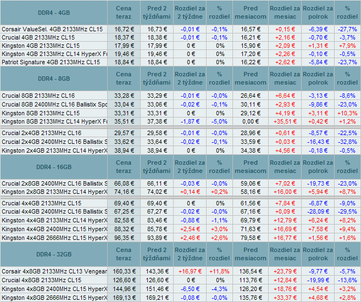Click the 35,51 € current price
Screen dimensions: 361x302
coord(124,121)
